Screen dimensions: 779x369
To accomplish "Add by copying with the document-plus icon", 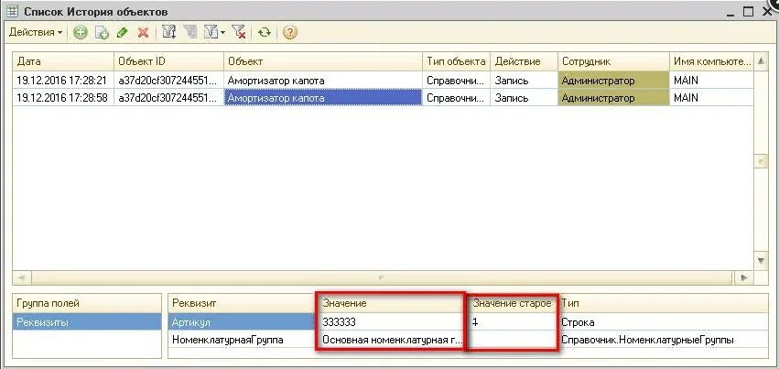I will [102, 33].
